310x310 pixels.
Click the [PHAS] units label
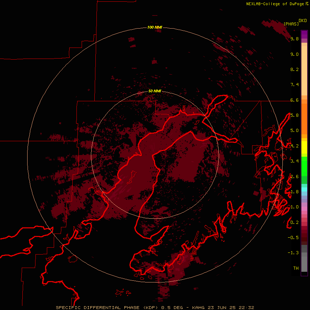291,24
